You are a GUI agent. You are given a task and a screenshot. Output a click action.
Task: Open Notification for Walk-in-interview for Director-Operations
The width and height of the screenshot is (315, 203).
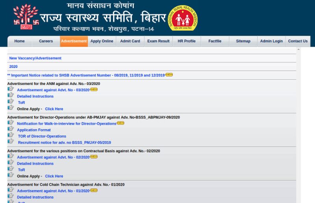pyautogui.click(x=67, y=124)
